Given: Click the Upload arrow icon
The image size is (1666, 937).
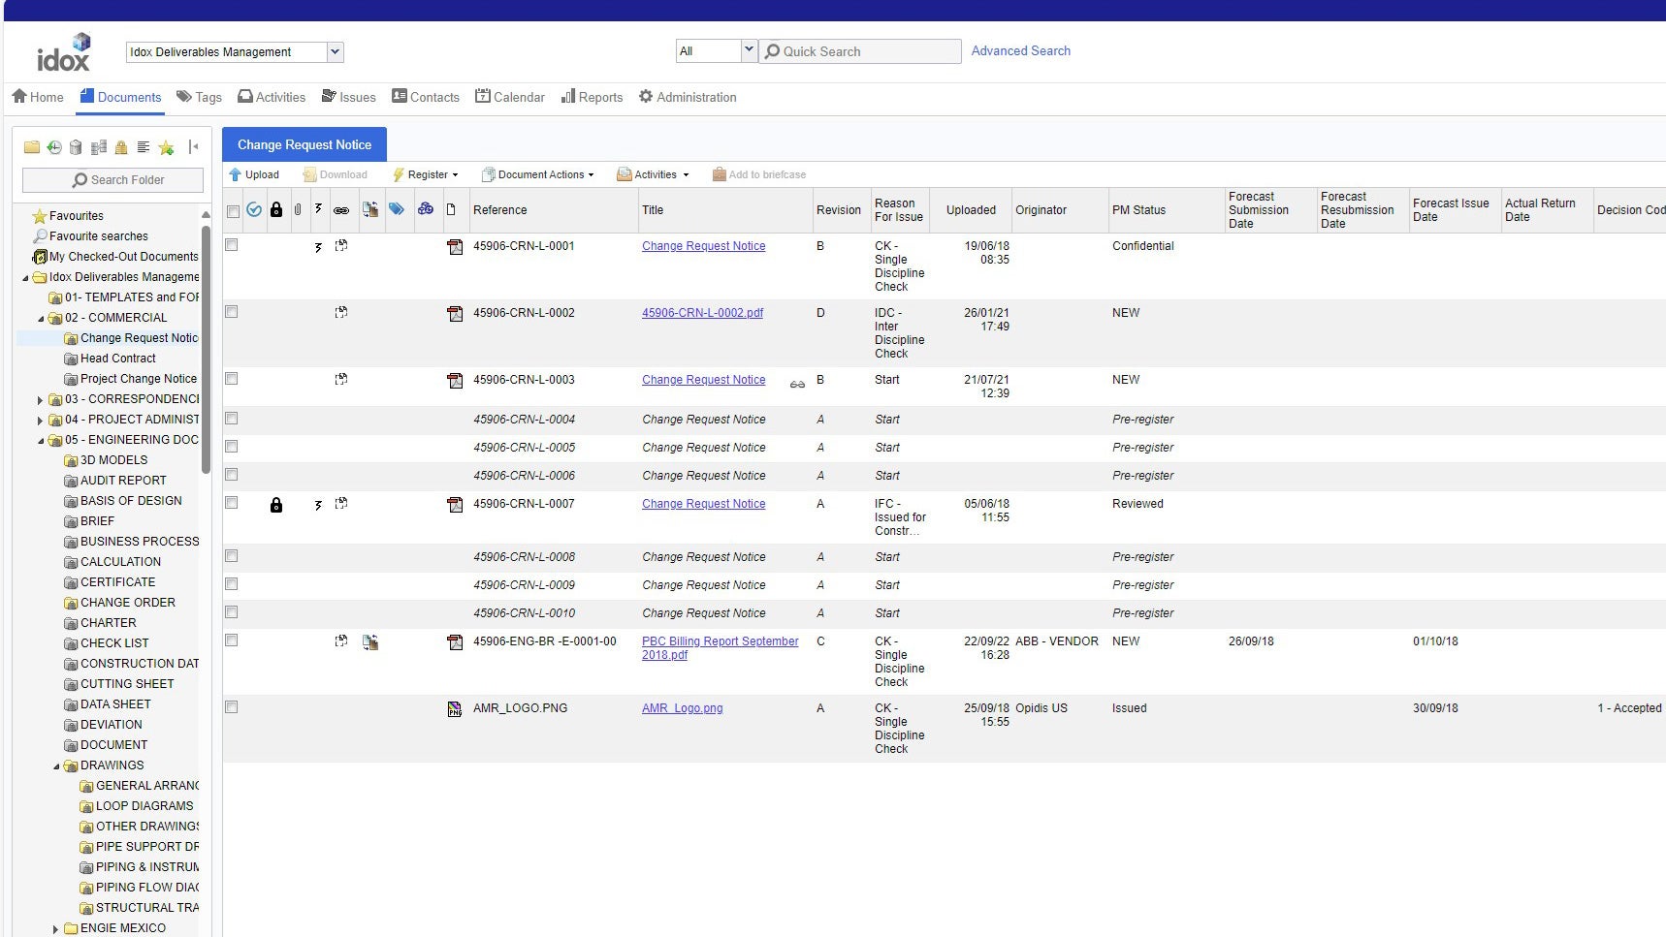Looking at the screenshot, I should 235,174.
